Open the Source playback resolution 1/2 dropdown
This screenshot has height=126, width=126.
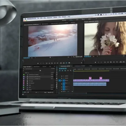point(70,57)
